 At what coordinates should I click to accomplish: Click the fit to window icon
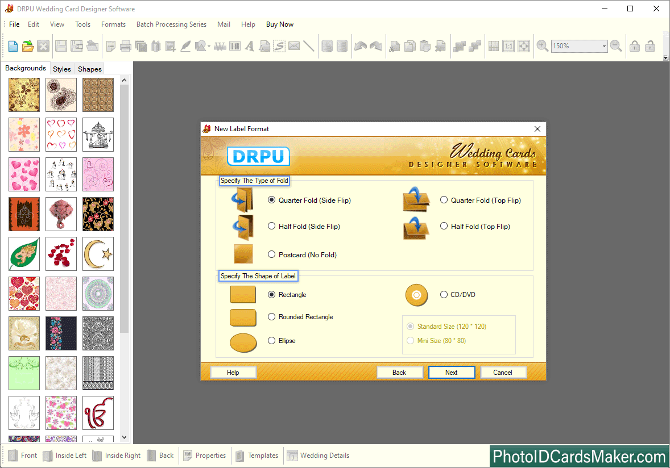(523, 46)
